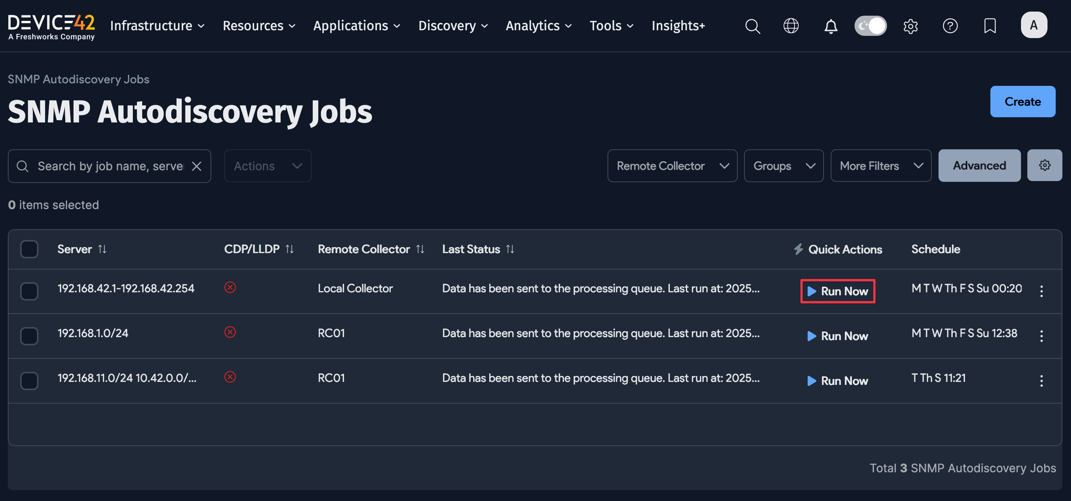Open More Filters dropdown
The width and height of the screenshot is (1071, 501).
click(881, 165)
